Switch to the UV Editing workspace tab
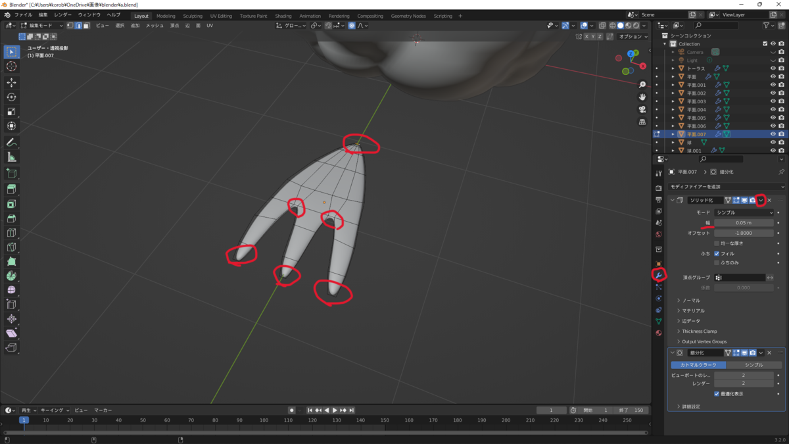This screenshot has height=444, width=789. pos(221,16)
